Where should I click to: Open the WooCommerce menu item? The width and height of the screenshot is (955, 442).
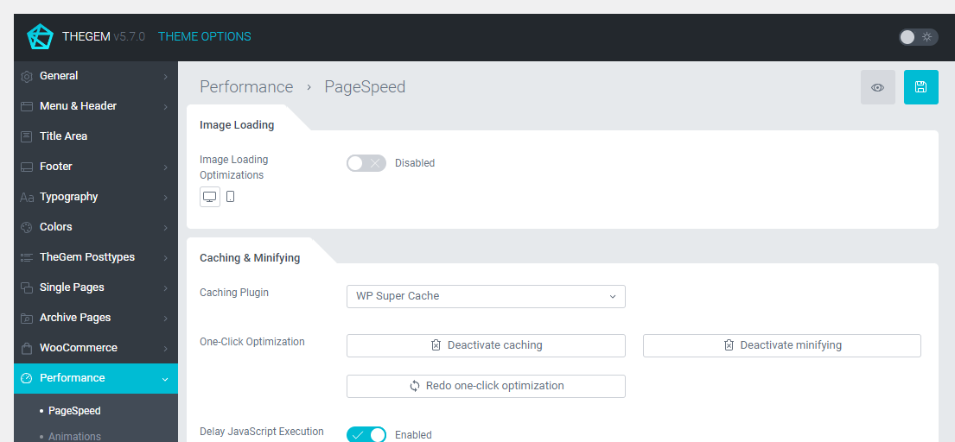click(x=79, y=348)
